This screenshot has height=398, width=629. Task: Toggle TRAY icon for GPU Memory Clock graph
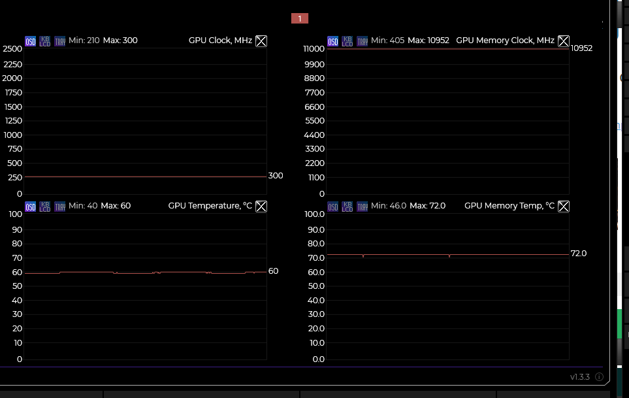point(363,41)
